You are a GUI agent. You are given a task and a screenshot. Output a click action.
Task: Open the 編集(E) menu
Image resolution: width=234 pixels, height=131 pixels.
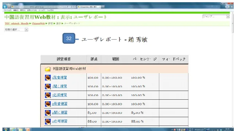pyautogui.click(x=16, y=10)
